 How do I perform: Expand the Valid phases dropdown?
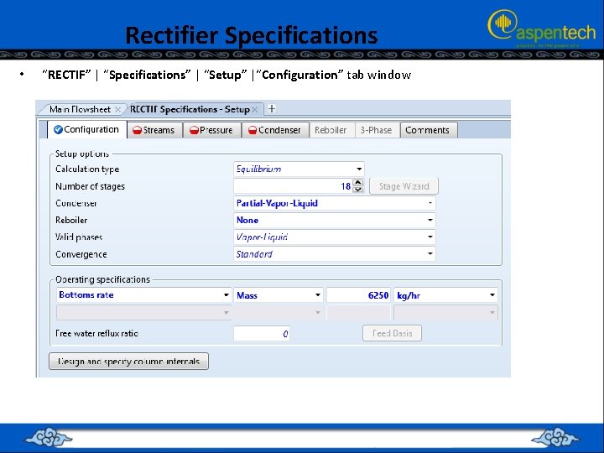coord(430,237)
